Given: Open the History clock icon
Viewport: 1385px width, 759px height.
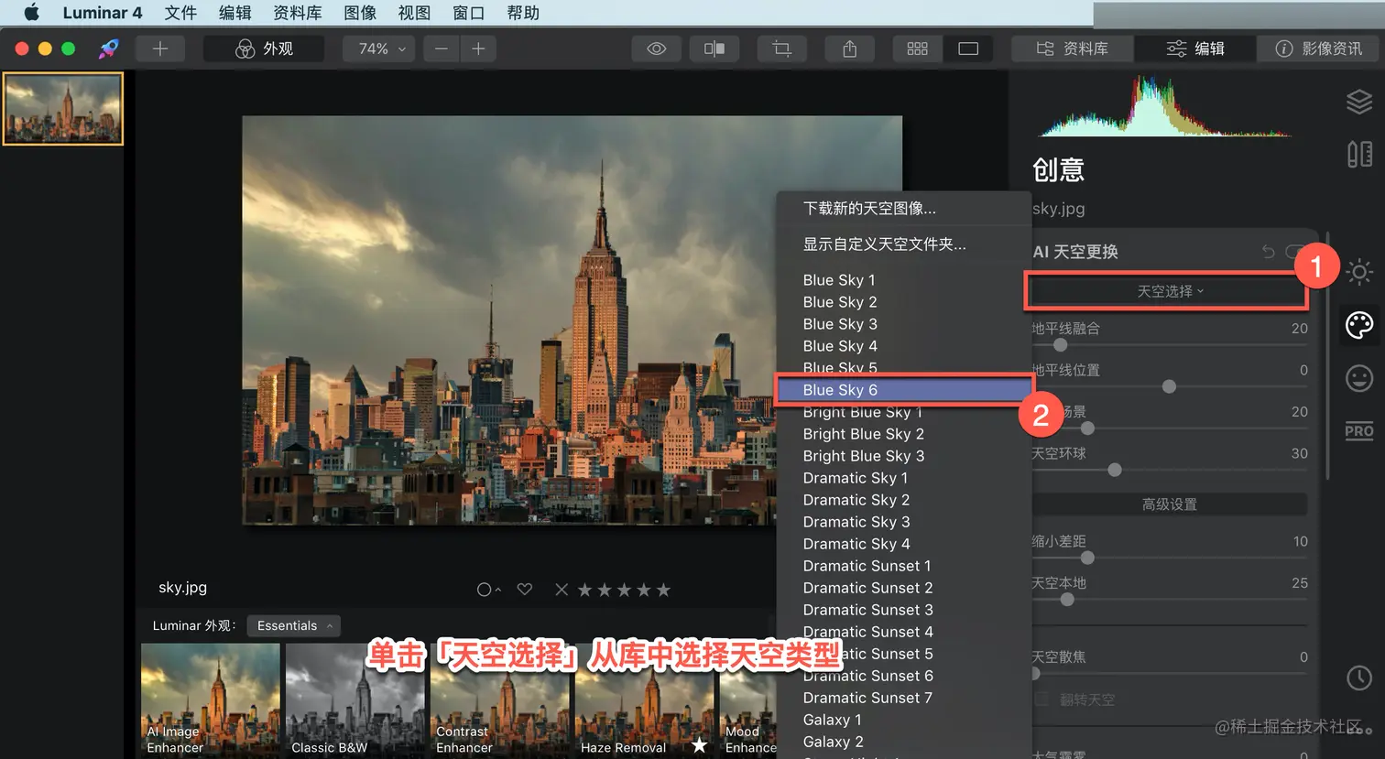Looking at the screenshot, I should click(1359, 678).
